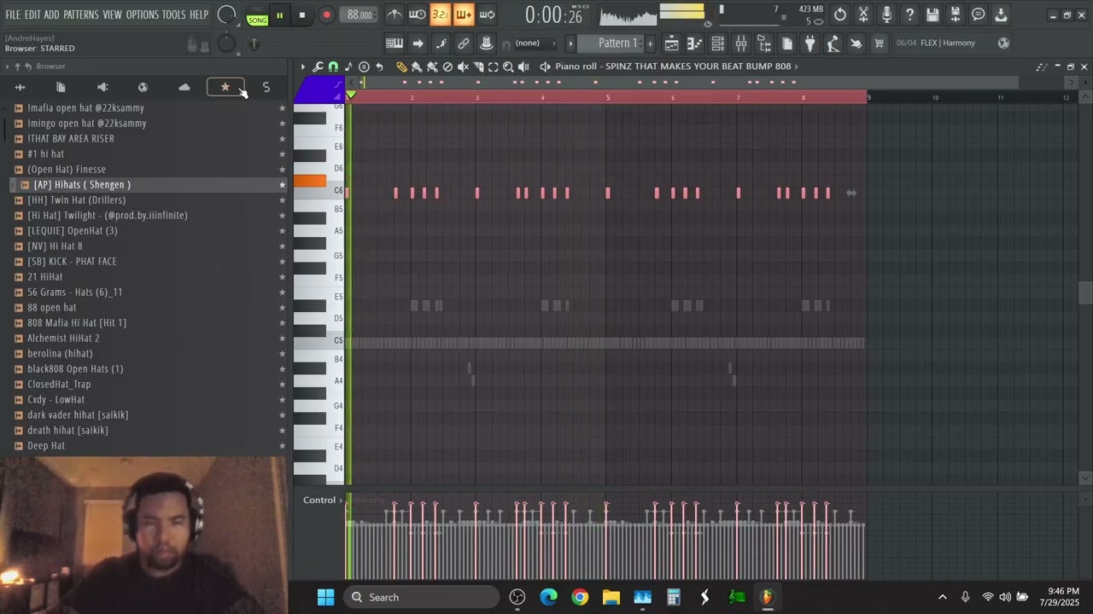1093x614 pixels.
Task: Open the (none) snap selector dropdown
Action: point(535,43)
